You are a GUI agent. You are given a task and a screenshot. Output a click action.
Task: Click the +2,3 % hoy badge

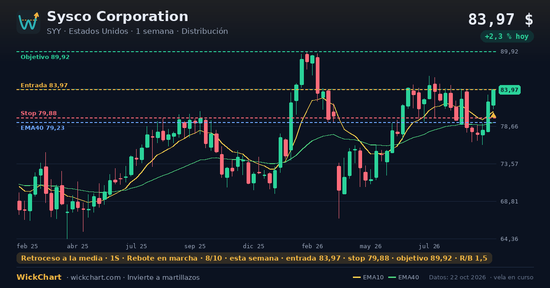coord(507,37)
